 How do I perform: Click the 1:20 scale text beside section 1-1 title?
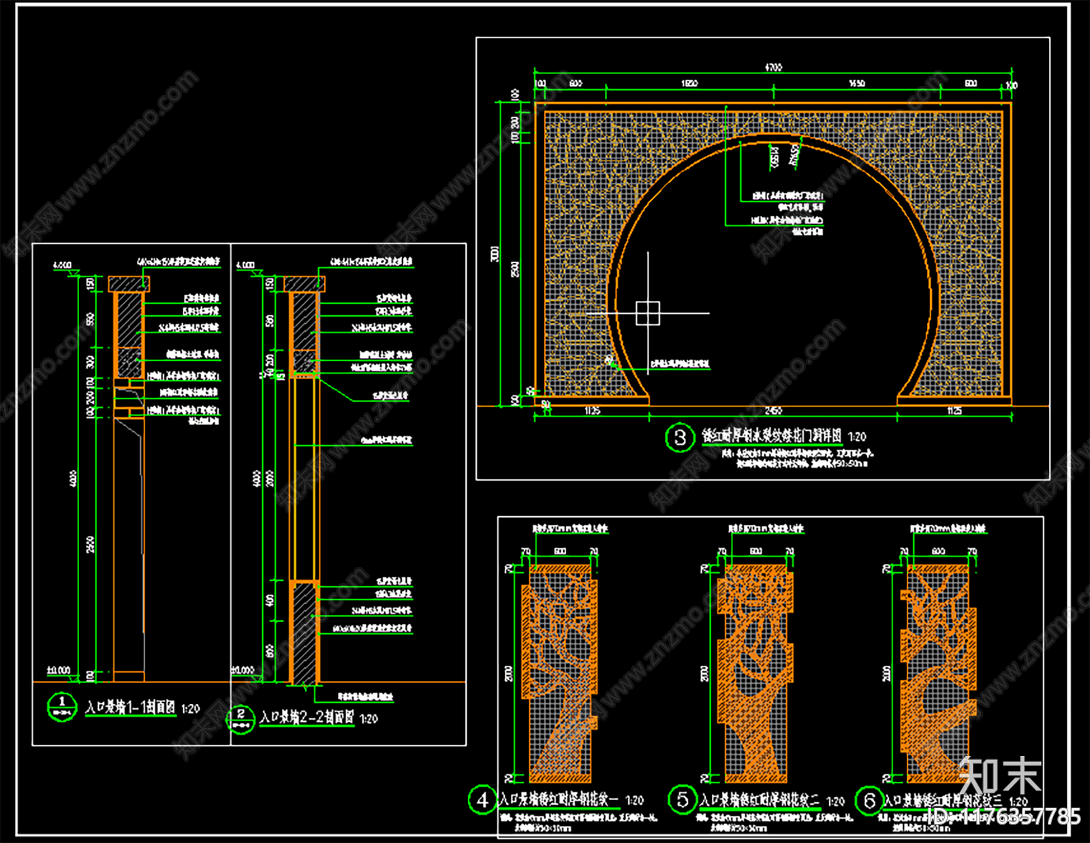pyautogui.click(x=191, y=709)
